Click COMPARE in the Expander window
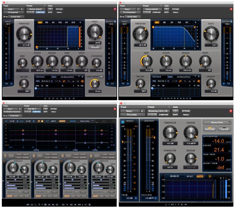 coord(40,12)
